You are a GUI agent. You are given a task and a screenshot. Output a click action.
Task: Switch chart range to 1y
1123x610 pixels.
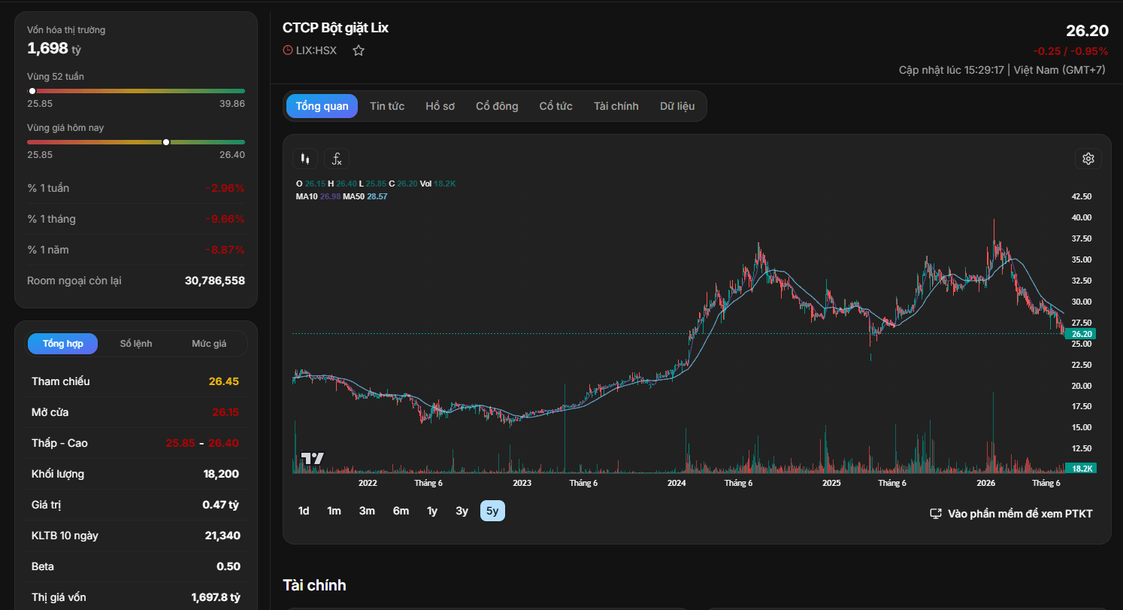[432, 511]
